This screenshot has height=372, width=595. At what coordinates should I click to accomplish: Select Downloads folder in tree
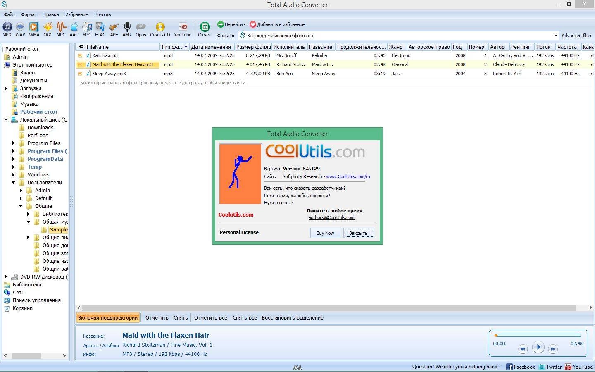(x=40, y=128)
